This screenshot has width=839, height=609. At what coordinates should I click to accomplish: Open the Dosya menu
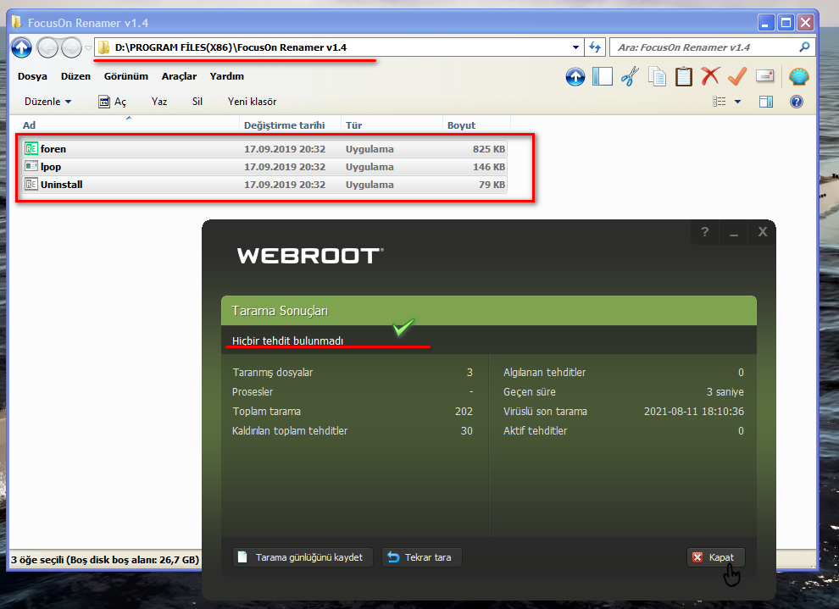pyautogui.click(x=32, y=76)
